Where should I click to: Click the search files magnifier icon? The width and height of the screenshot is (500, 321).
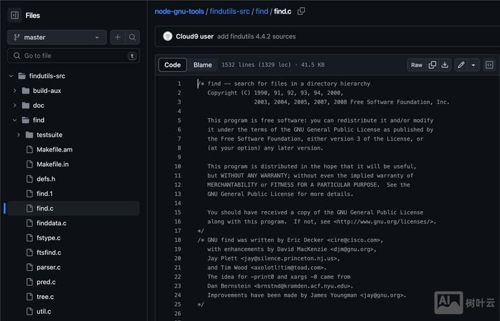pos(132,37)
